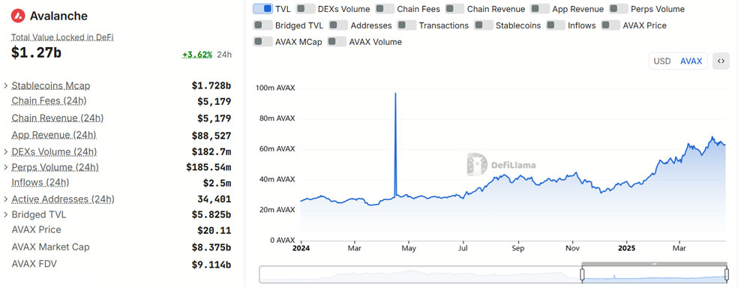Viewport: 738px width, 287px height.
Task: Turn on the Chain Fees toggle
Action: coord(385,9)
